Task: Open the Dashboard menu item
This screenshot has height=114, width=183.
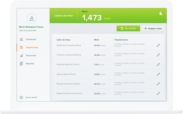Action: click(x=31, y=39)
